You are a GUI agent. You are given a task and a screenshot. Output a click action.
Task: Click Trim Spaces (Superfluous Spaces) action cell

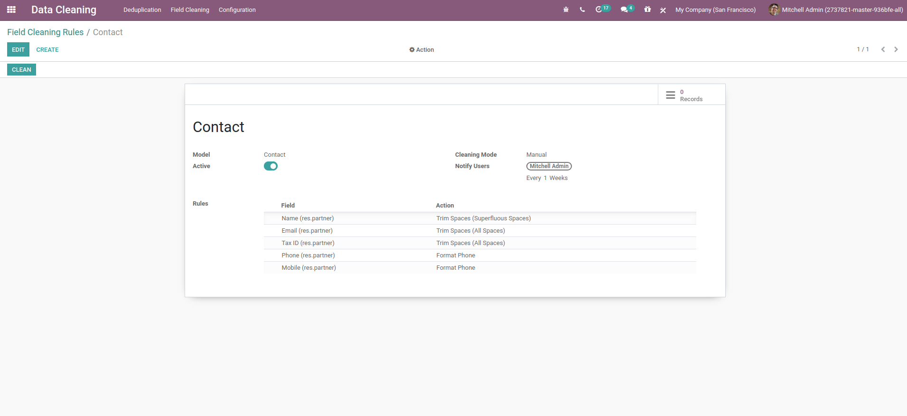pos(484,218)
